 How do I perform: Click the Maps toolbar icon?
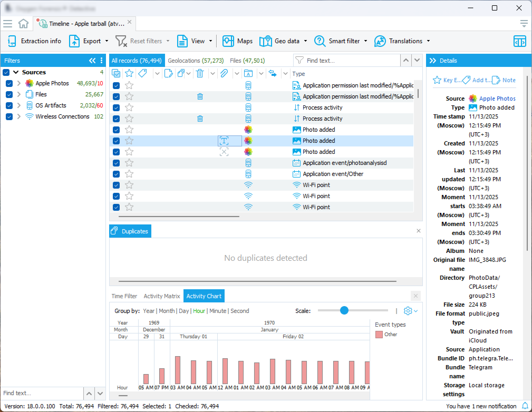tap(228, 41)
